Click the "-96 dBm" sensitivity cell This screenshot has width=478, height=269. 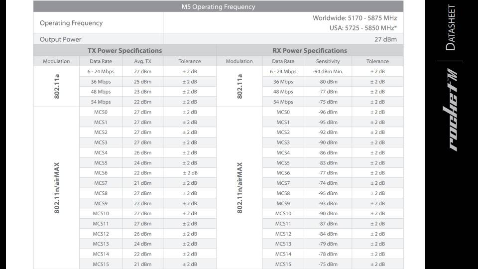328,112
